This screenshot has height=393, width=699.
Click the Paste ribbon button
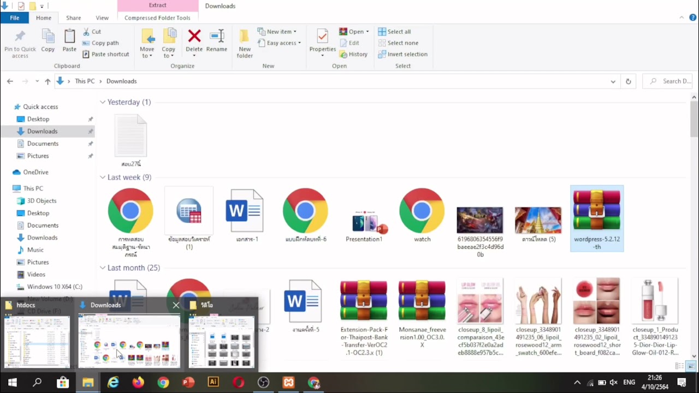[x=69, y=41]
